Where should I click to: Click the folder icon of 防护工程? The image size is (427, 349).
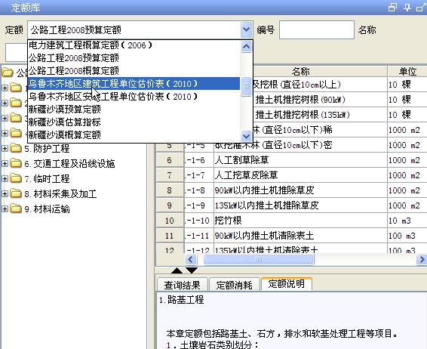tap(16, 148)
